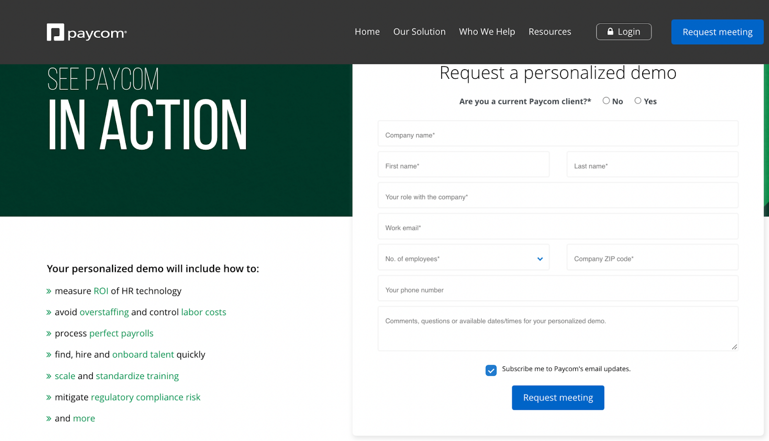The height and width of the screenshot is (441, 769).
Task: Click the Paycom logo
Action: (x=87, y=32)
